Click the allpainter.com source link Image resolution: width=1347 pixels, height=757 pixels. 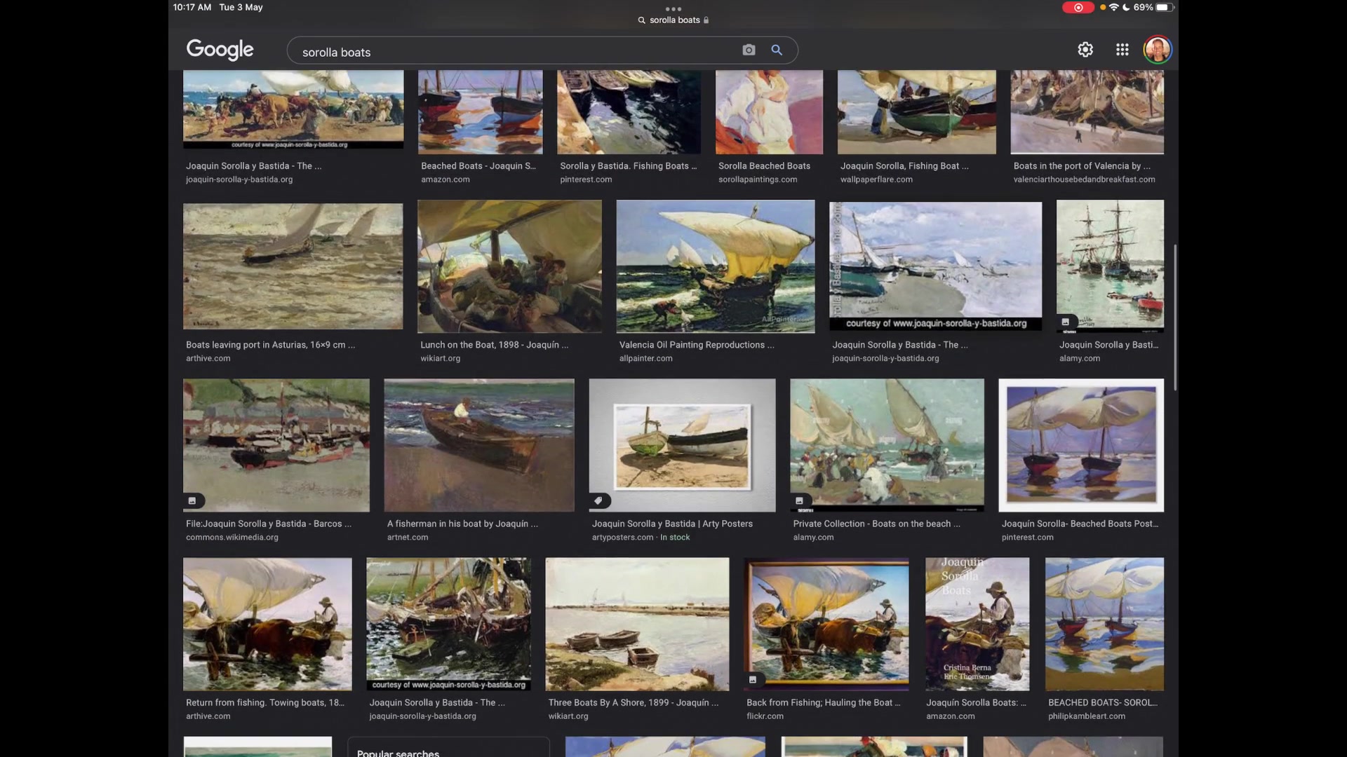646,358
